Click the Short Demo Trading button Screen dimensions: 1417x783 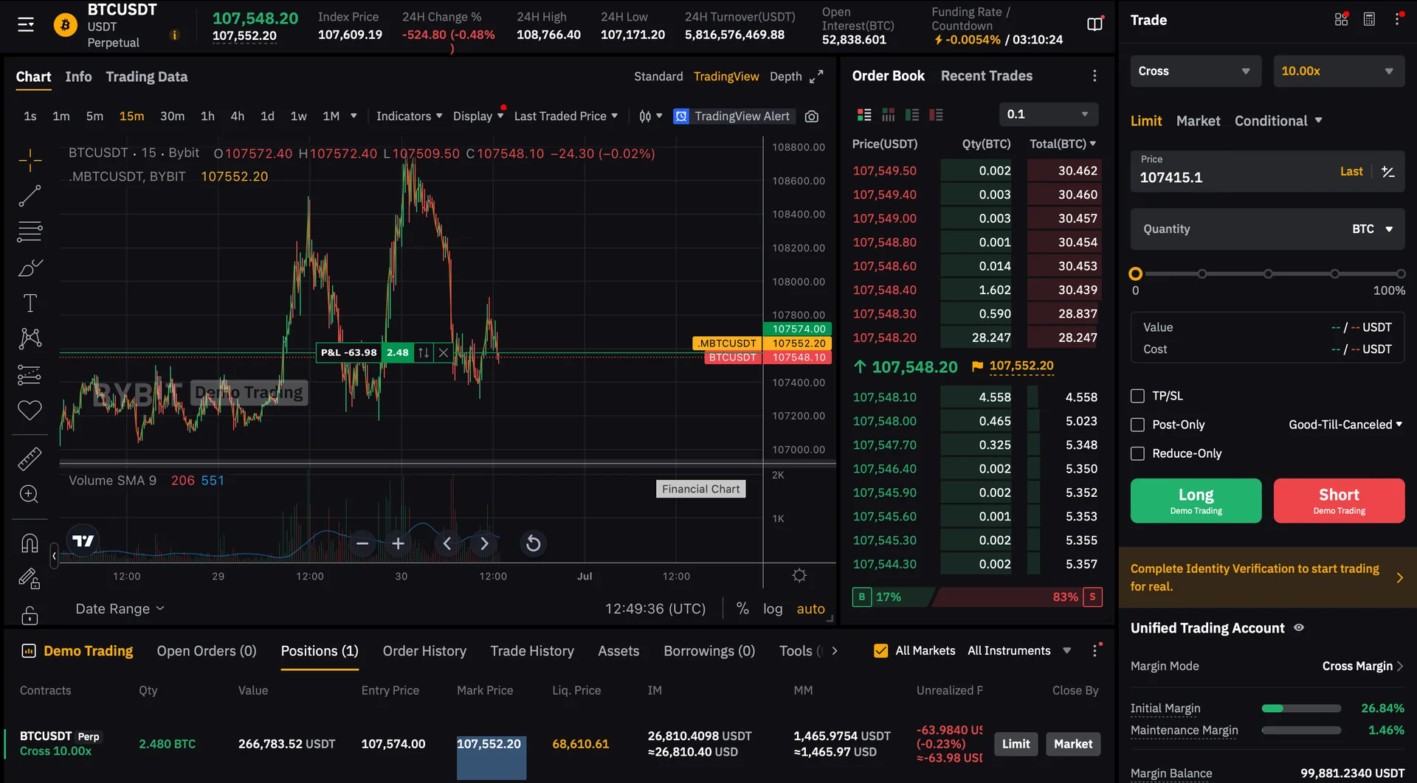click(x=1339, y=501)
